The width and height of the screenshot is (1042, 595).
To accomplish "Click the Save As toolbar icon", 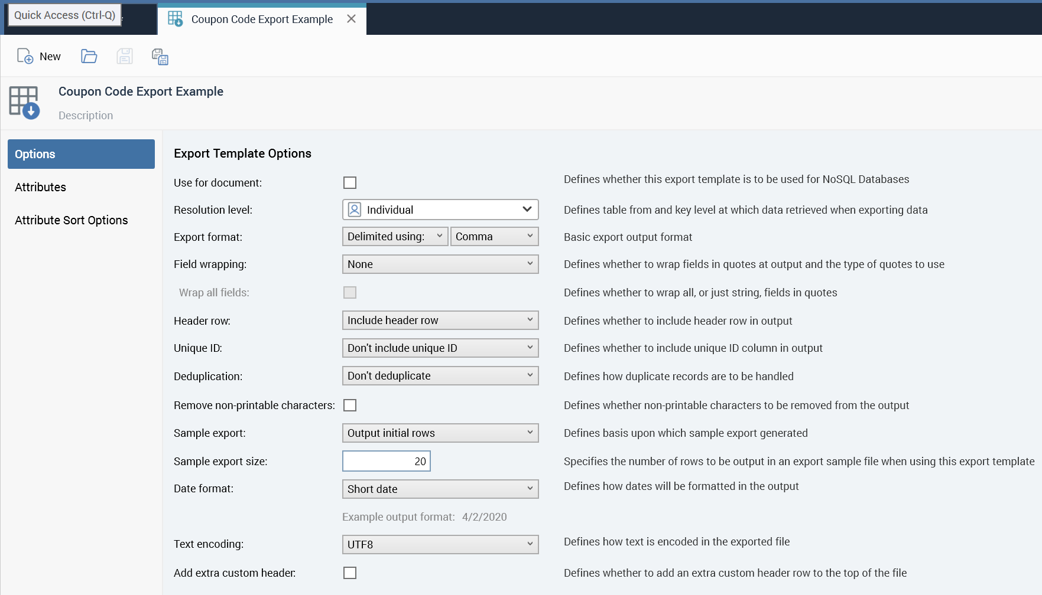I will pos(160,57).
